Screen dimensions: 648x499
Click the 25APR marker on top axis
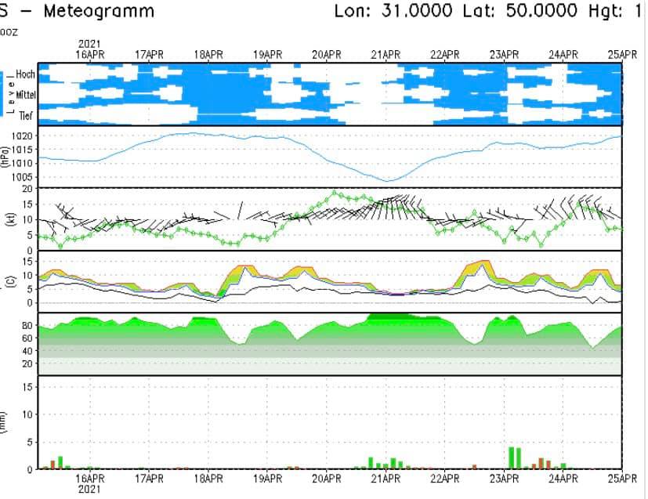622,54
